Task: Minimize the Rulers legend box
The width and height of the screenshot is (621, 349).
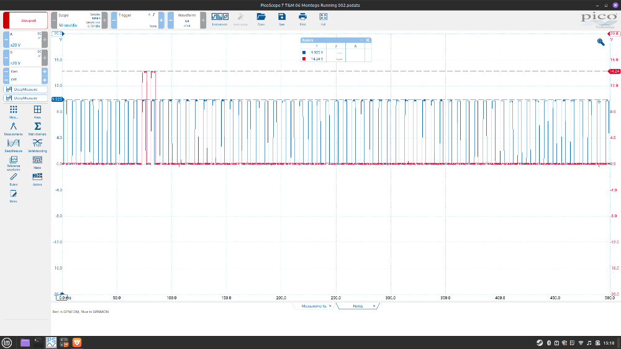Action: (361, 40)
